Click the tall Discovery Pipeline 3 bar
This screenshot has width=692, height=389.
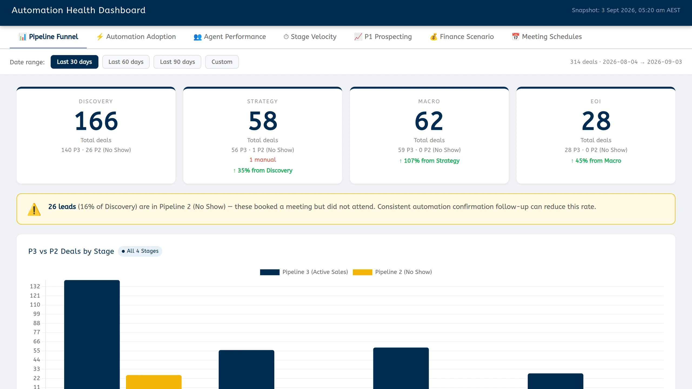92,334
